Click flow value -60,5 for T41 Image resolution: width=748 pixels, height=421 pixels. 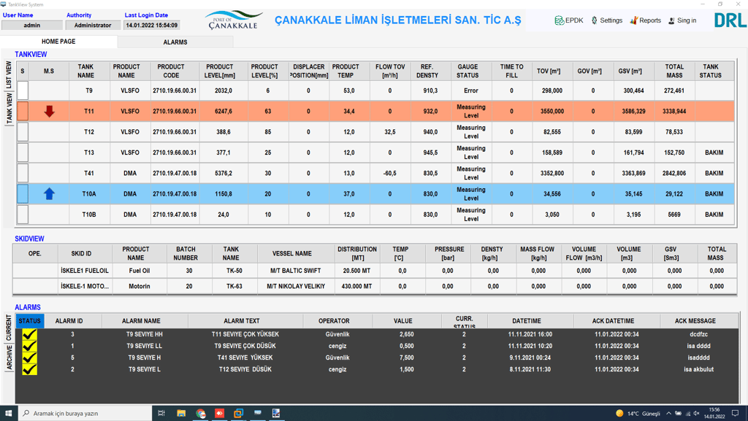(390, 174)
